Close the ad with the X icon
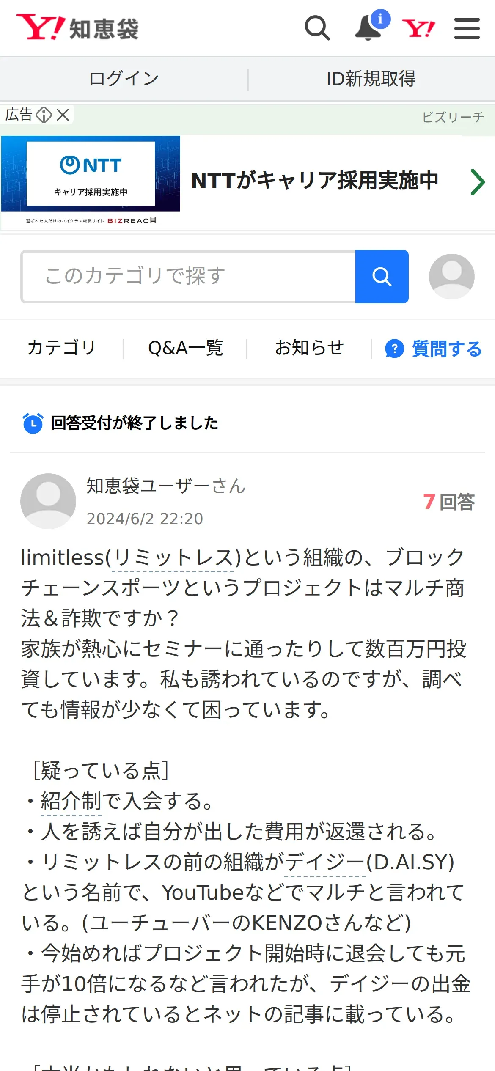This screenshot has height=1071, width=495. click(63, 115)
